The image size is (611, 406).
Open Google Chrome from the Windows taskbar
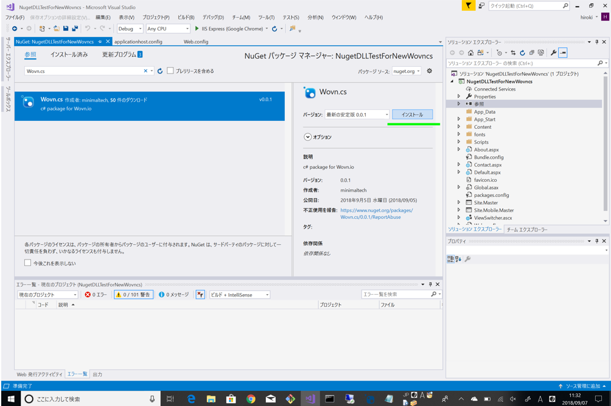click(x=251, y=399)
